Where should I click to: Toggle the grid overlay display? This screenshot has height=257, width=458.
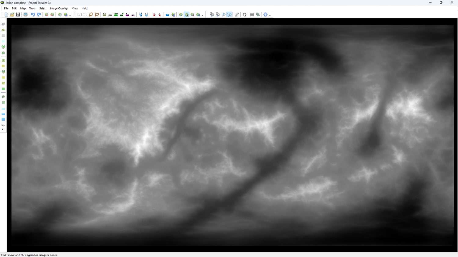coord(252,15)
